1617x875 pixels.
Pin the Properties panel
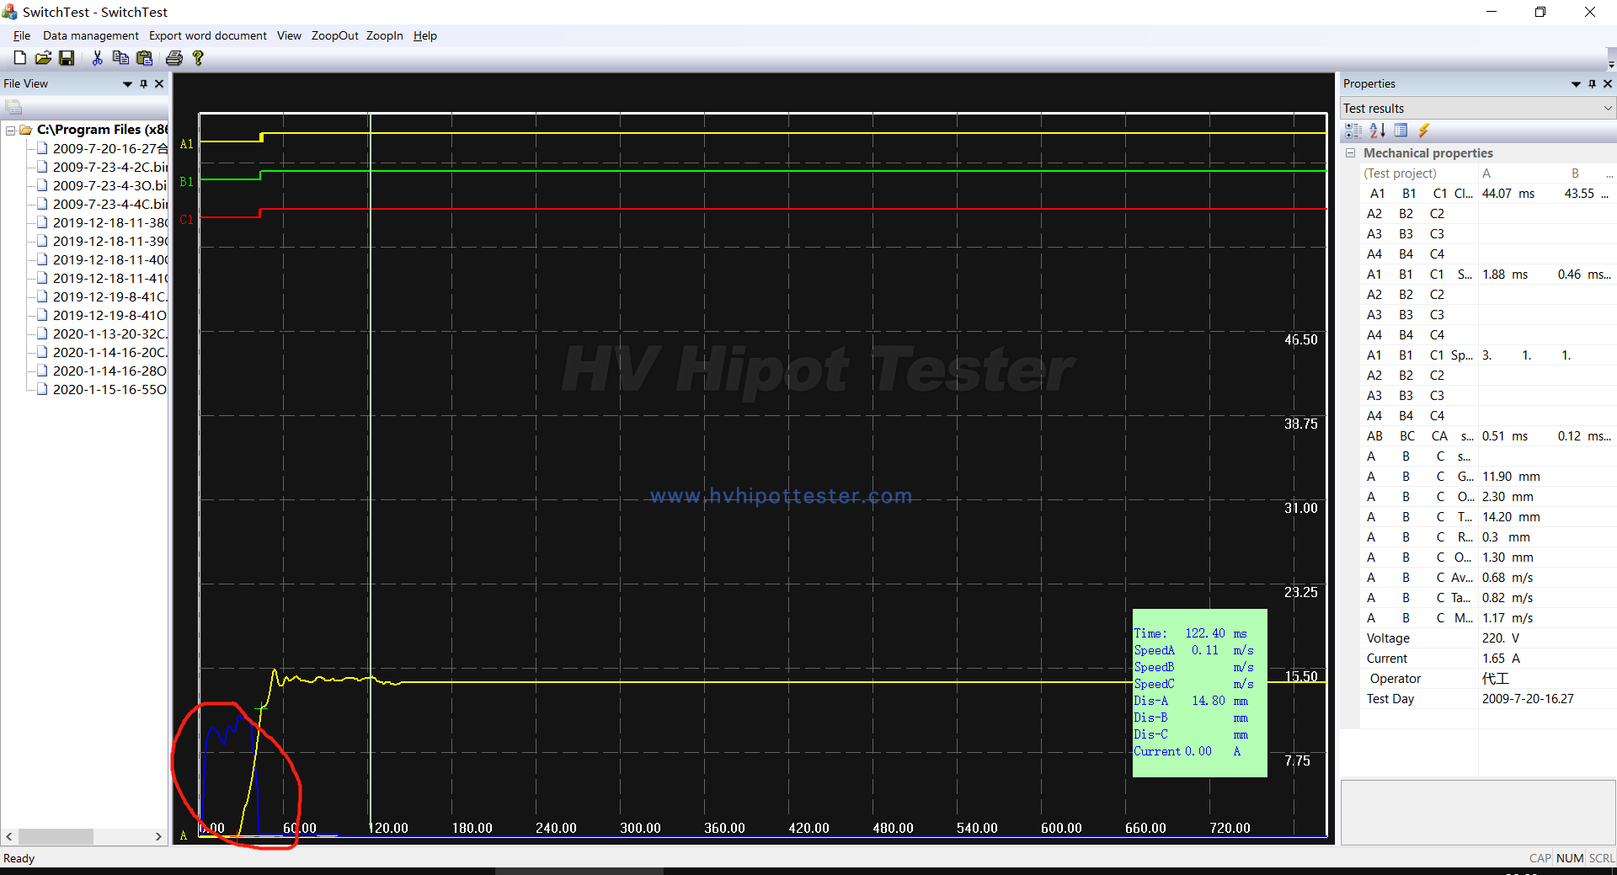point(1592,83)
